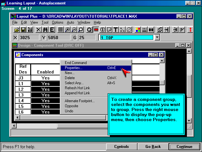Select the 1 TOP layer combo box

pyautogui.click(x=126, y=38)
